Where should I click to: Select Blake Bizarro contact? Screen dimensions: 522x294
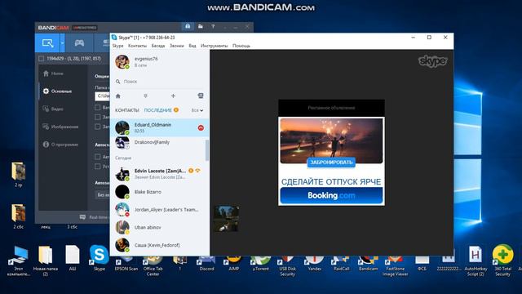click(x=160, y=192)
